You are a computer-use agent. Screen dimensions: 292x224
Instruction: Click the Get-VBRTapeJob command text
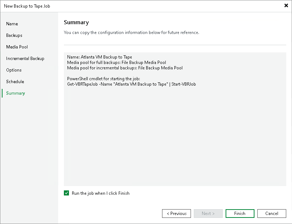tap(131, 84)
